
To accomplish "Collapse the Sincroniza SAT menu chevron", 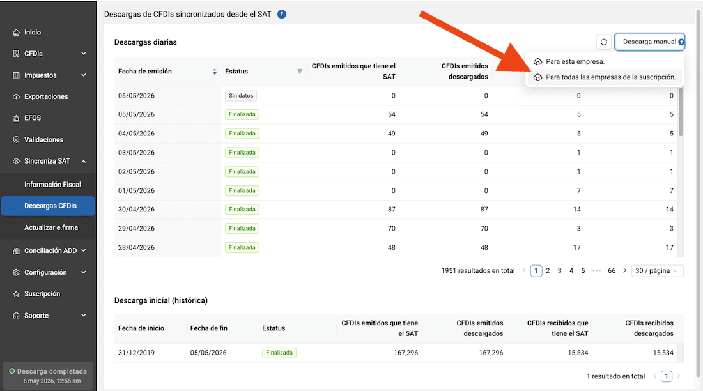I will (83, 161).
